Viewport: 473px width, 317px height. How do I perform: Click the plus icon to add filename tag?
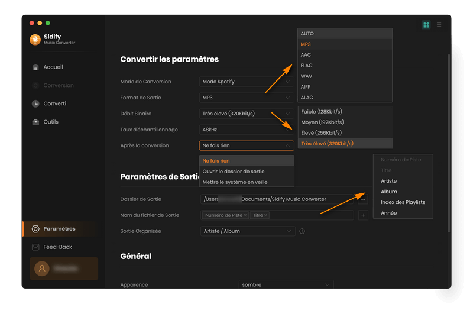point(363,215)
